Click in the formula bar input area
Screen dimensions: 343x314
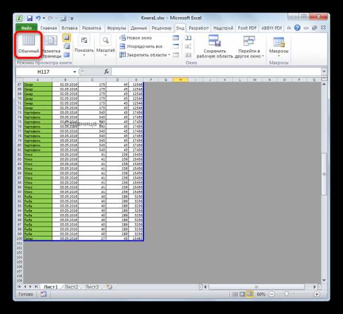pos(216,71)
